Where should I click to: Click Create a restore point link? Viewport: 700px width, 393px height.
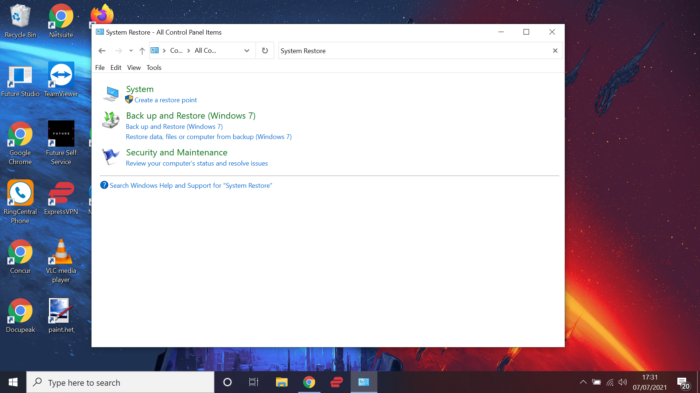point(166,100)
